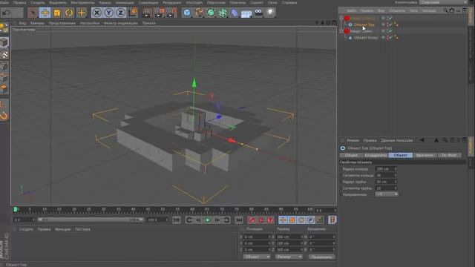The width and height of the screenshot is (475, 267).
Task: Select Объект Тор in the object tree
Action: point(364,24)
